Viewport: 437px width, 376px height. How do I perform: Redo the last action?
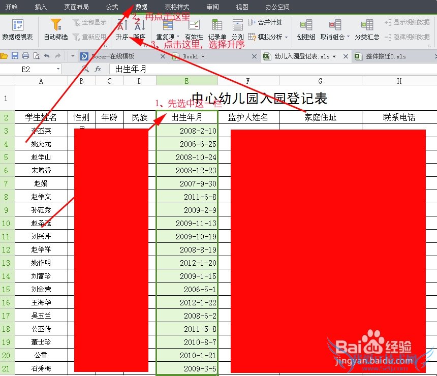tap(58, 56)
